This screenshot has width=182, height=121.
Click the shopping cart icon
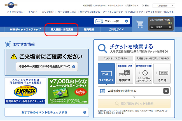[140, 24]
